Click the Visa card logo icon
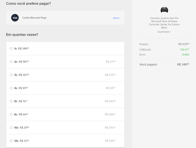The image size is (196, 148). (15, 18)
